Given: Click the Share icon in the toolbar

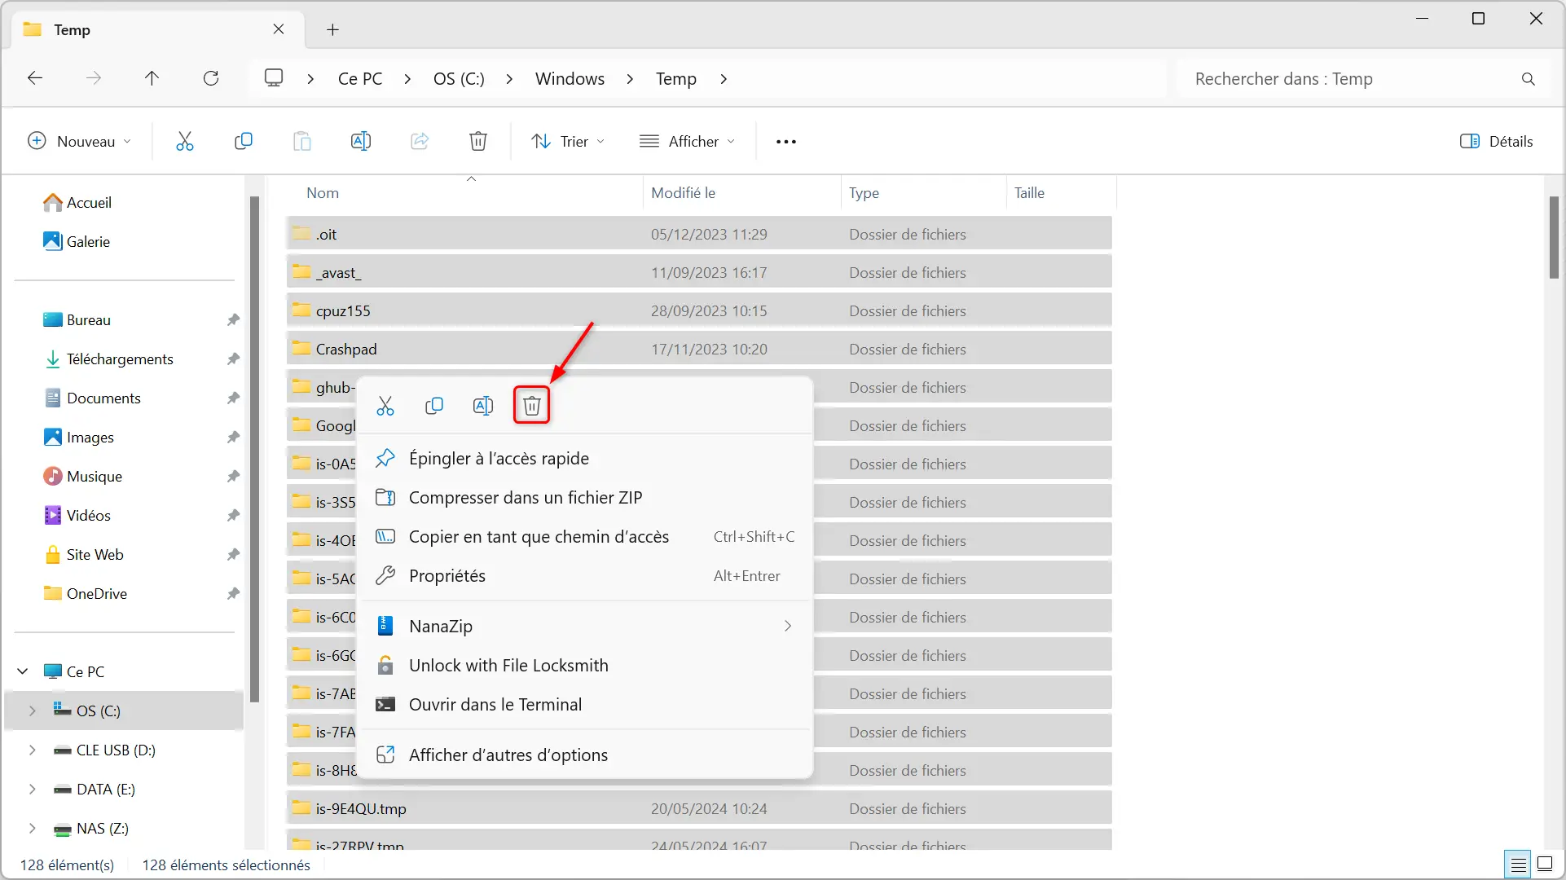Looking at the screenshot, I should tap(420, 141).
